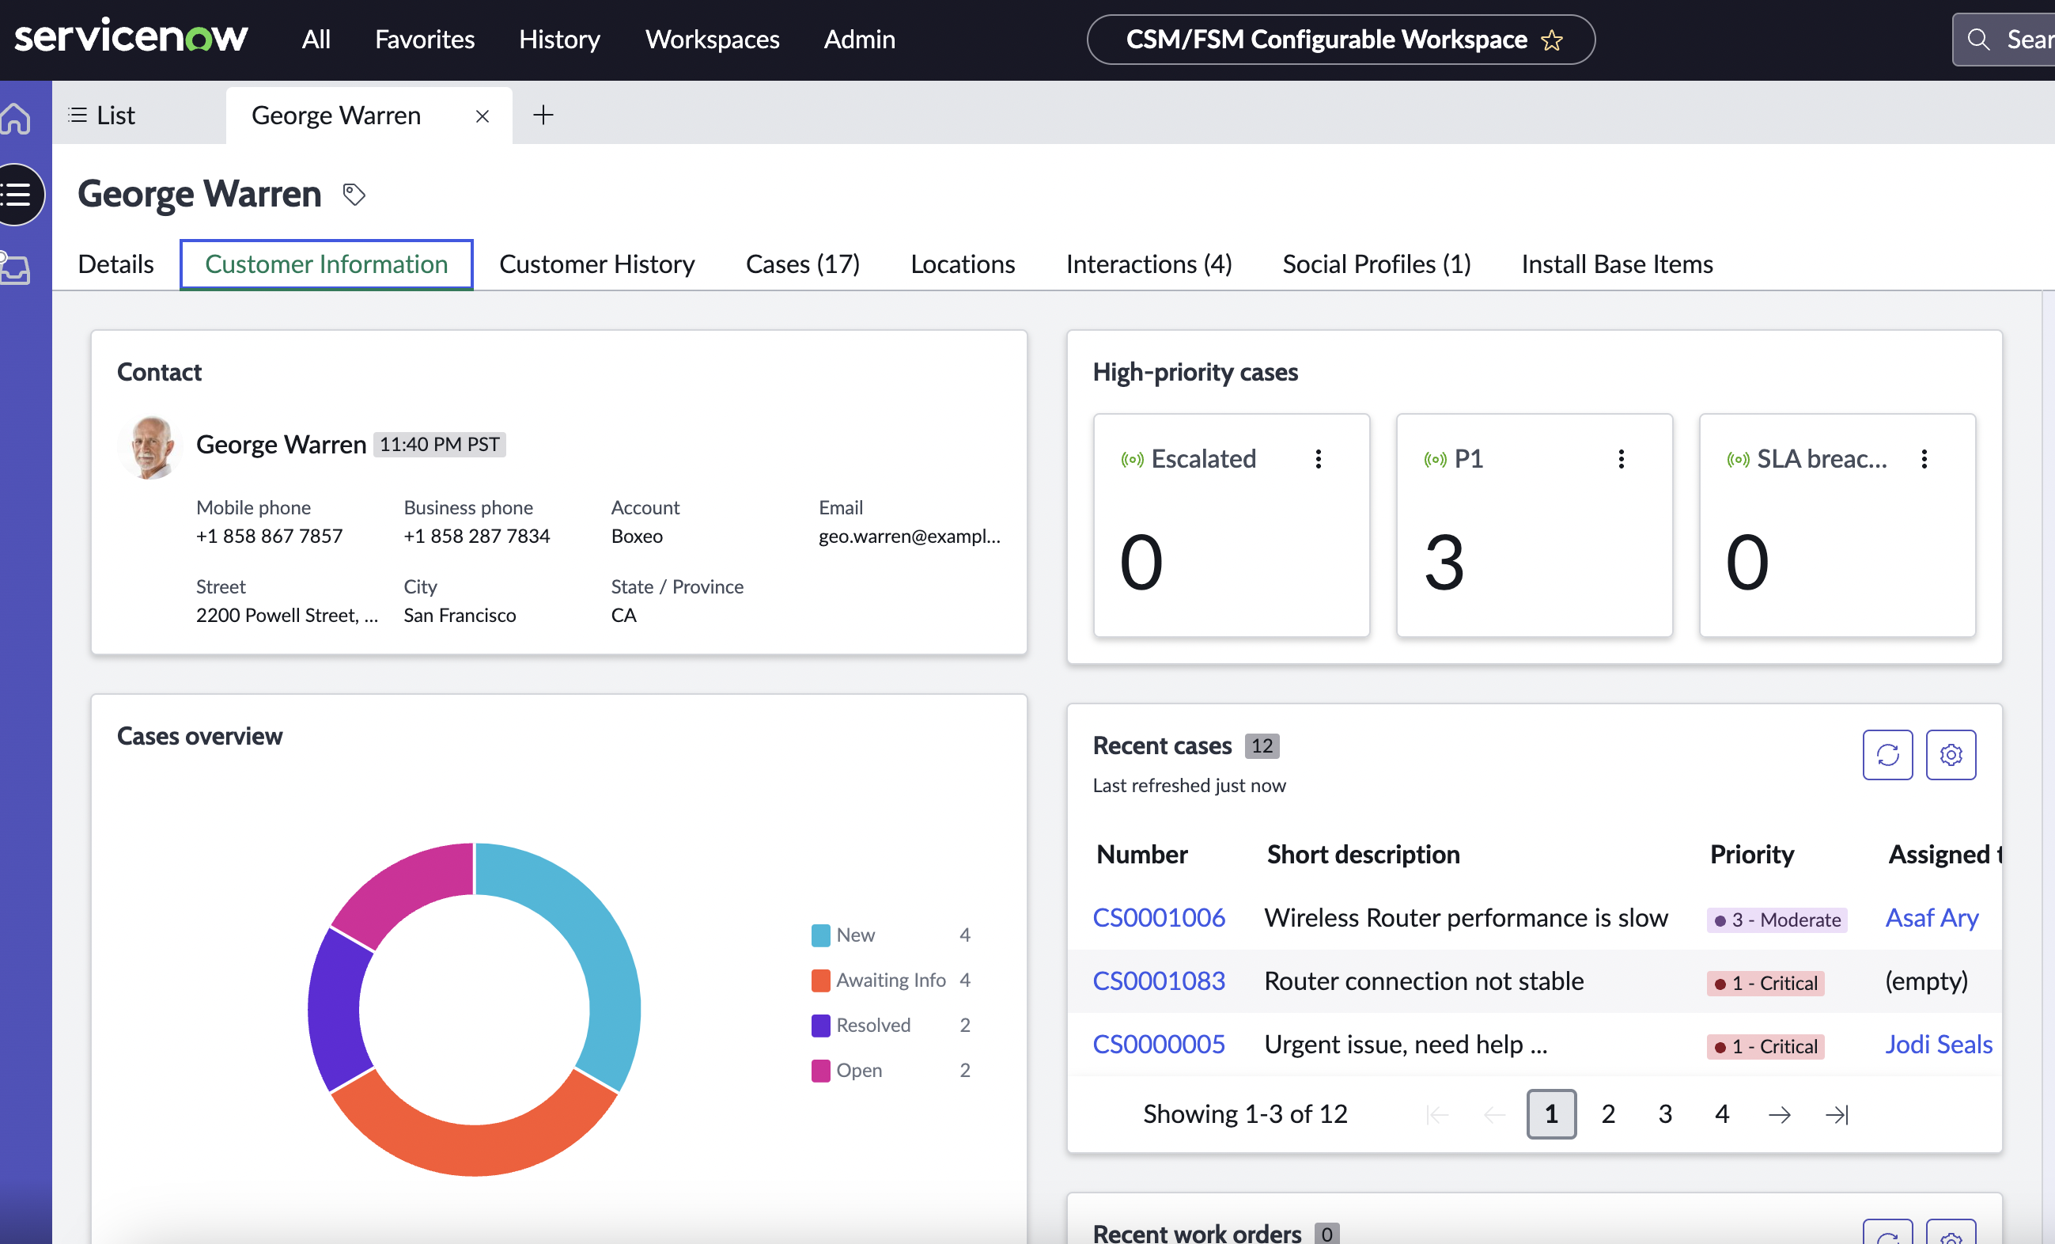This screenshot has height=1244, width=2055.
Task: Favorite the CSM/FSM Configurable Workspace star
Action: click(1552, 40)
